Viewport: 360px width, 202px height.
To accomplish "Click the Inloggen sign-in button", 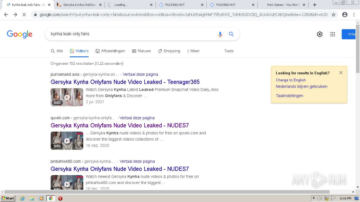I will coord(349,34).
